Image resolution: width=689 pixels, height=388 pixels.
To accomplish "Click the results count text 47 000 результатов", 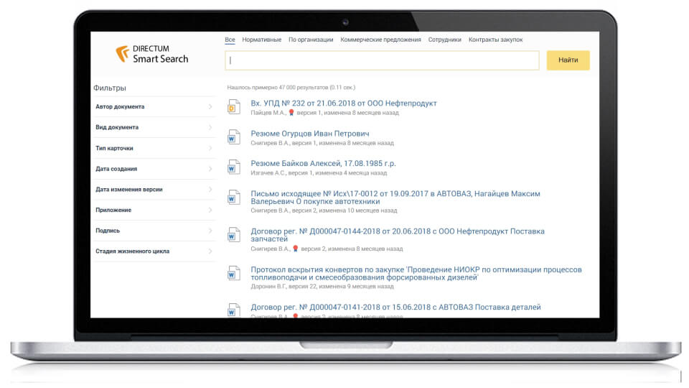I will (x=291, y=88).
